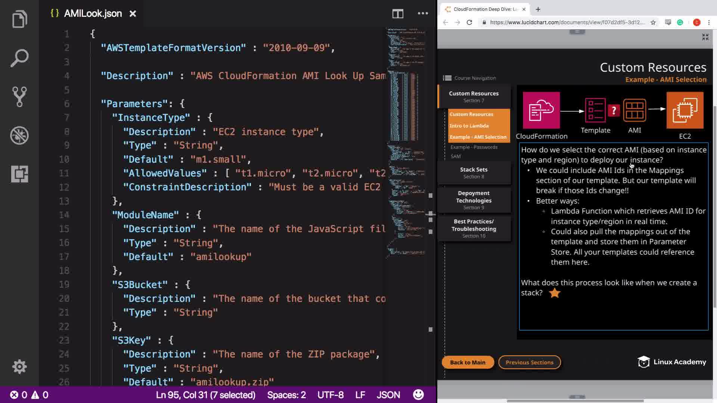Screen dimensions: 717x403
Task: Bookmark page with star icon
Action: 653,22
